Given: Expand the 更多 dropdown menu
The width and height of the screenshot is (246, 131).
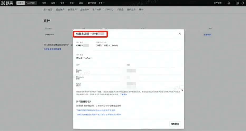Looking at the screenshot, I should pos(102,3).
